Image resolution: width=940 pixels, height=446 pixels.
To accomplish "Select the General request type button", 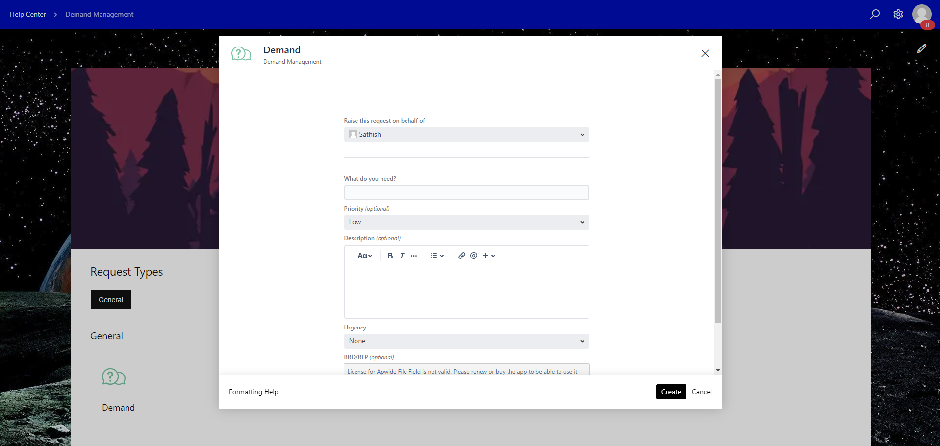I will [x=110, y=299].
